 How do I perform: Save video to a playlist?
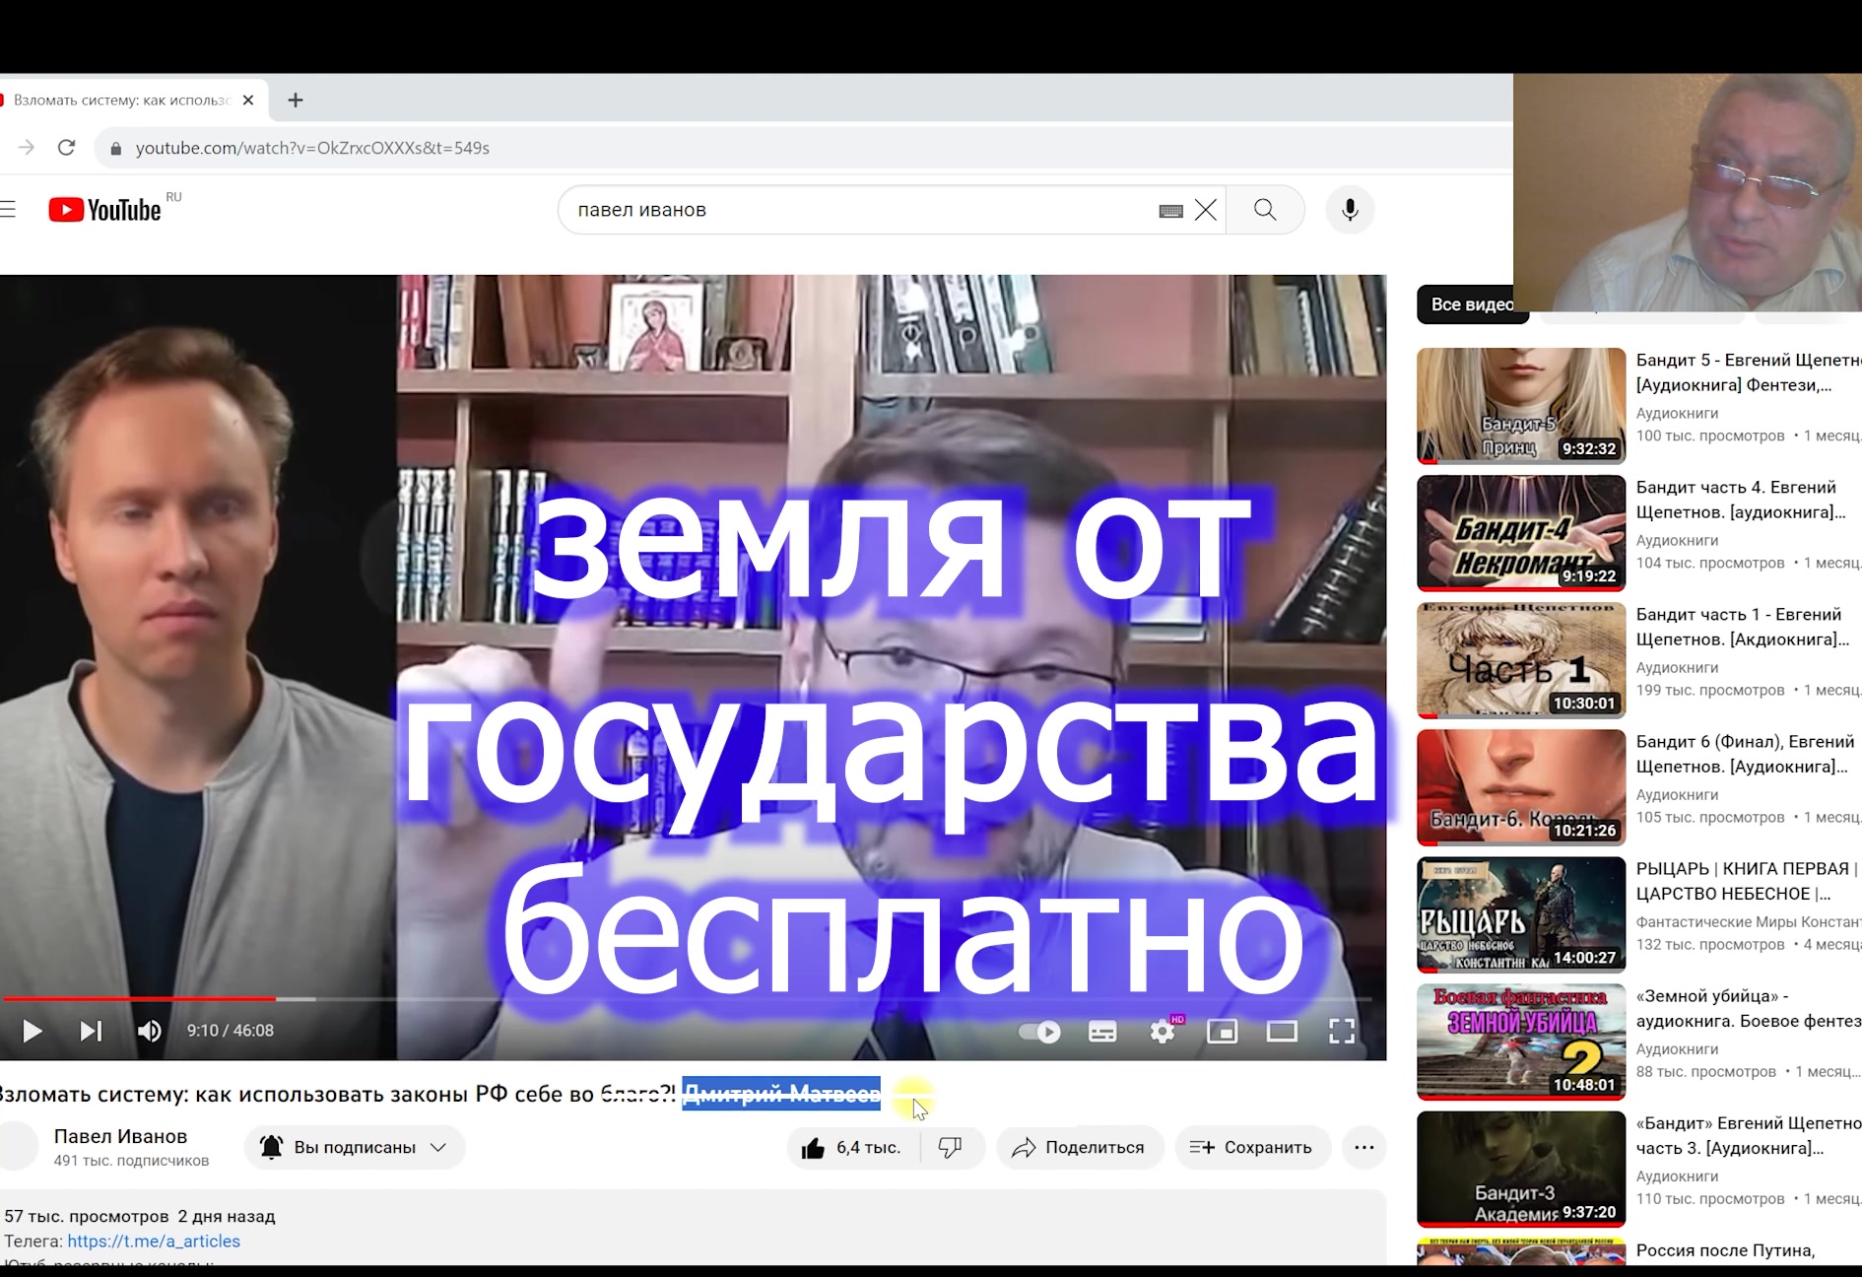coord(1252,1147)
